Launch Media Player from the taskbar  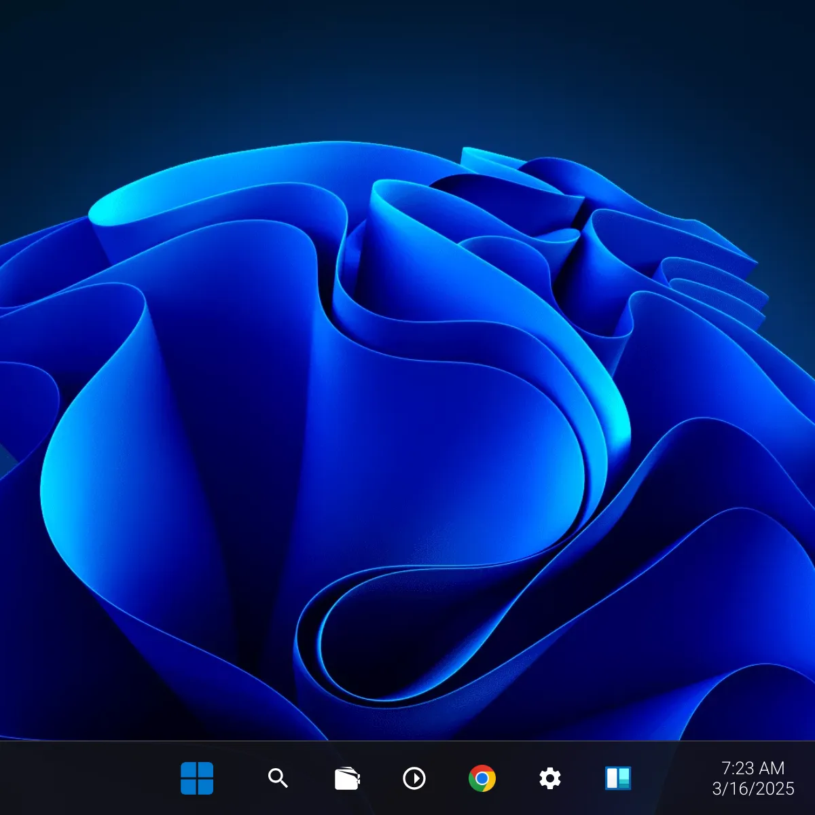coord(414,778)
